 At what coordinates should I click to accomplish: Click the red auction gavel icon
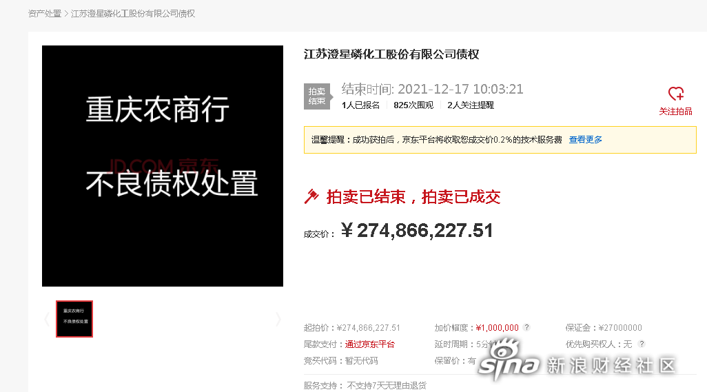click(x=311, y=196)
